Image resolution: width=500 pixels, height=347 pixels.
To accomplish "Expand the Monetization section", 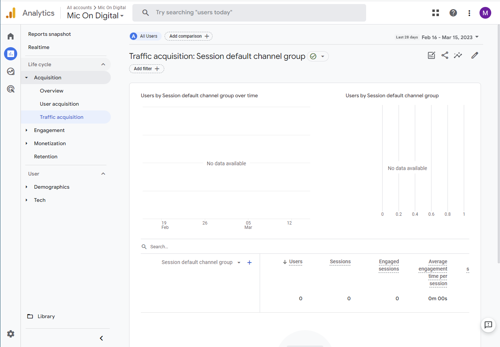I will click(26, 143).
